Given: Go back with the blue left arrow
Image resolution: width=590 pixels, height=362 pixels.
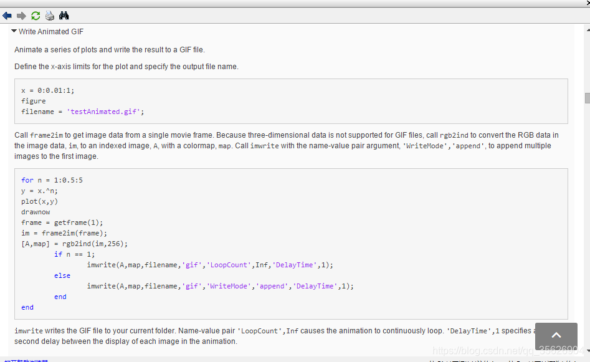Looking at the screenshot, I should pos(7,16).
